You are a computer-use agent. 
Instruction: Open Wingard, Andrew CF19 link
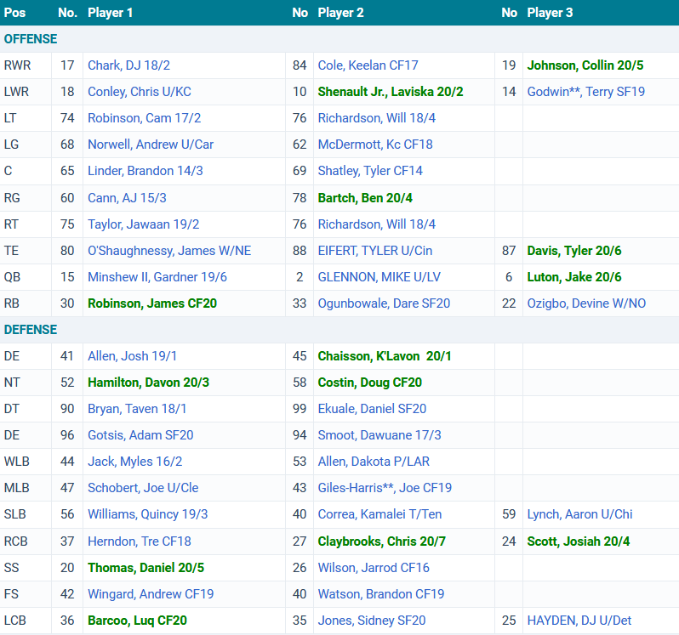click(x=151, y=595)
